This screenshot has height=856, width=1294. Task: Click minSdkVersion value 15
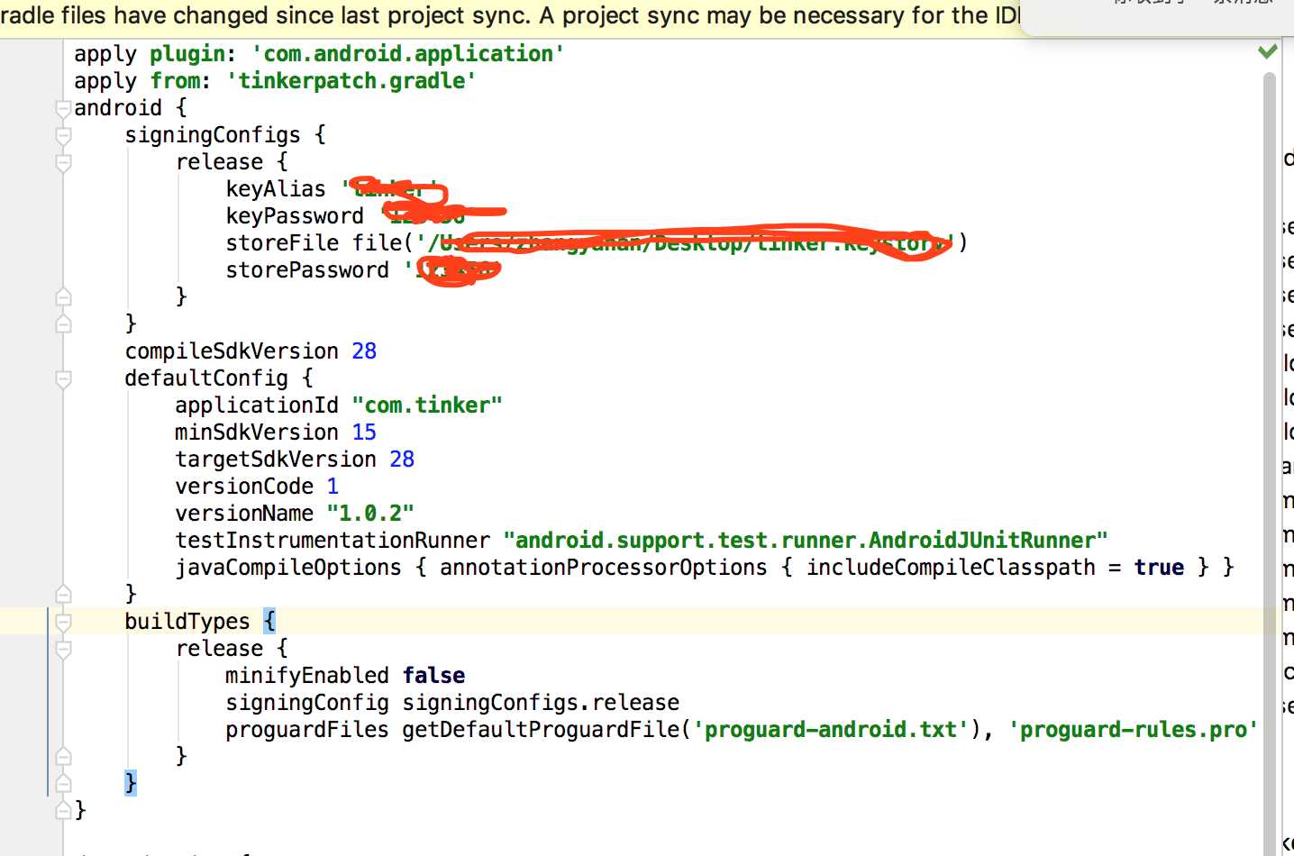pos(364,433)
